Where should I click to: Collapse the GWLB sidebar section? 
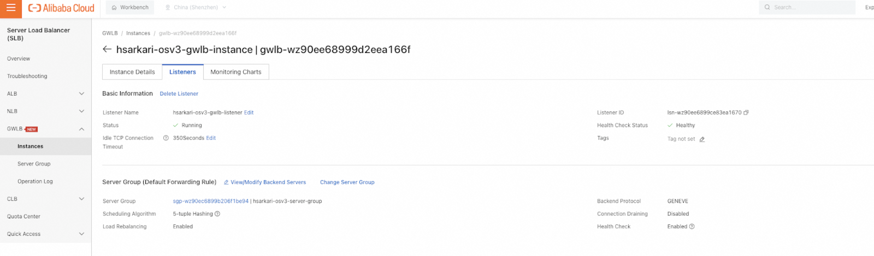(x=81, y=129)
